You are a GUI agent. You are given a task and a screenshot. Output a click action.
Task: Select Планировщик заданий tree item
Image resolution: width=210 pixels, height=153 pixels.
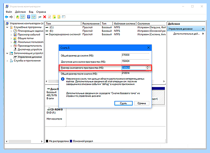pyautogui.click(x=30, y=31)
